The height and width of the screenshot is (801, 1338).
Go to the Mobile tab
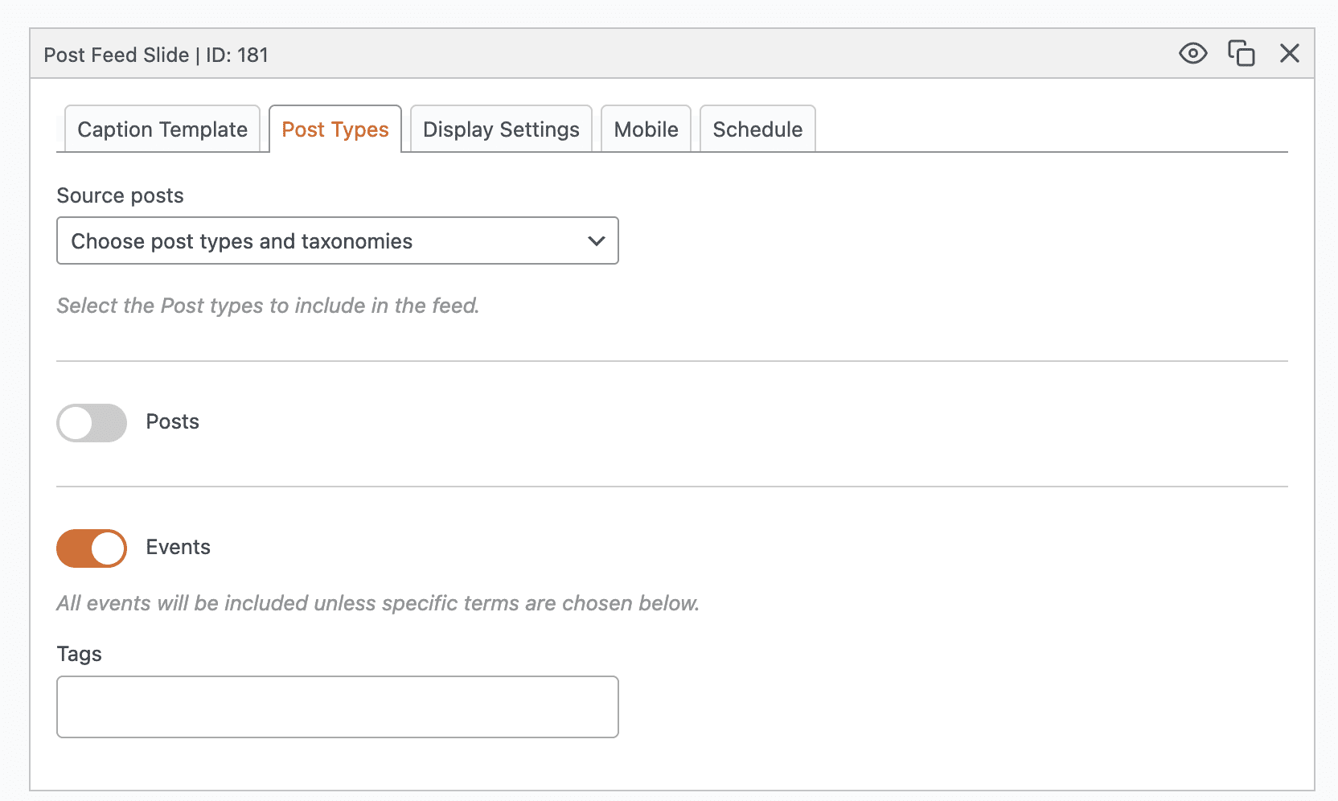(646, 129)
